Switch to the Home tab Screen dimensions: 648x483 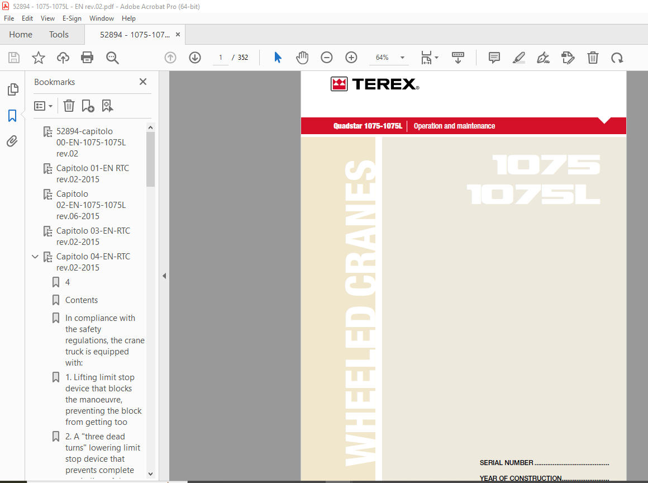[x=21, y=34]
